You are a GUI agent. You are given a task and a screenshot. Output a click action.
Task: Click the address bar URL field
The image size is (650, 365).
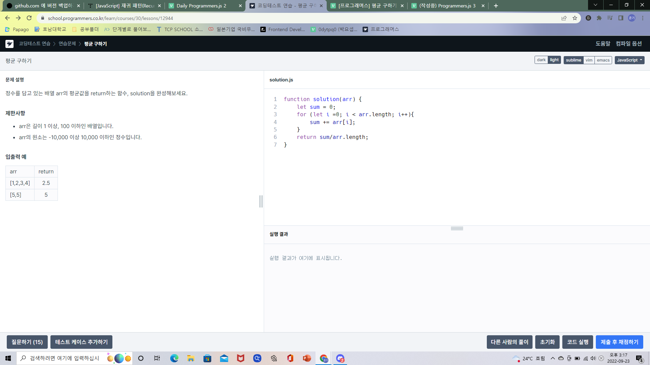click(x=298, y=18)
